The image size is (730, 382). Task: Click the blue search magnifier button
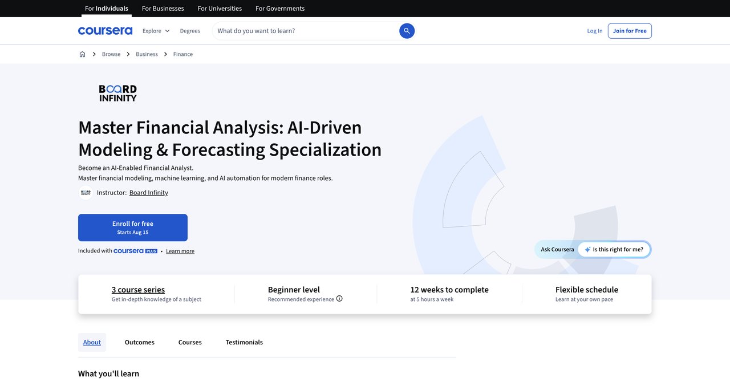point(407,31)
